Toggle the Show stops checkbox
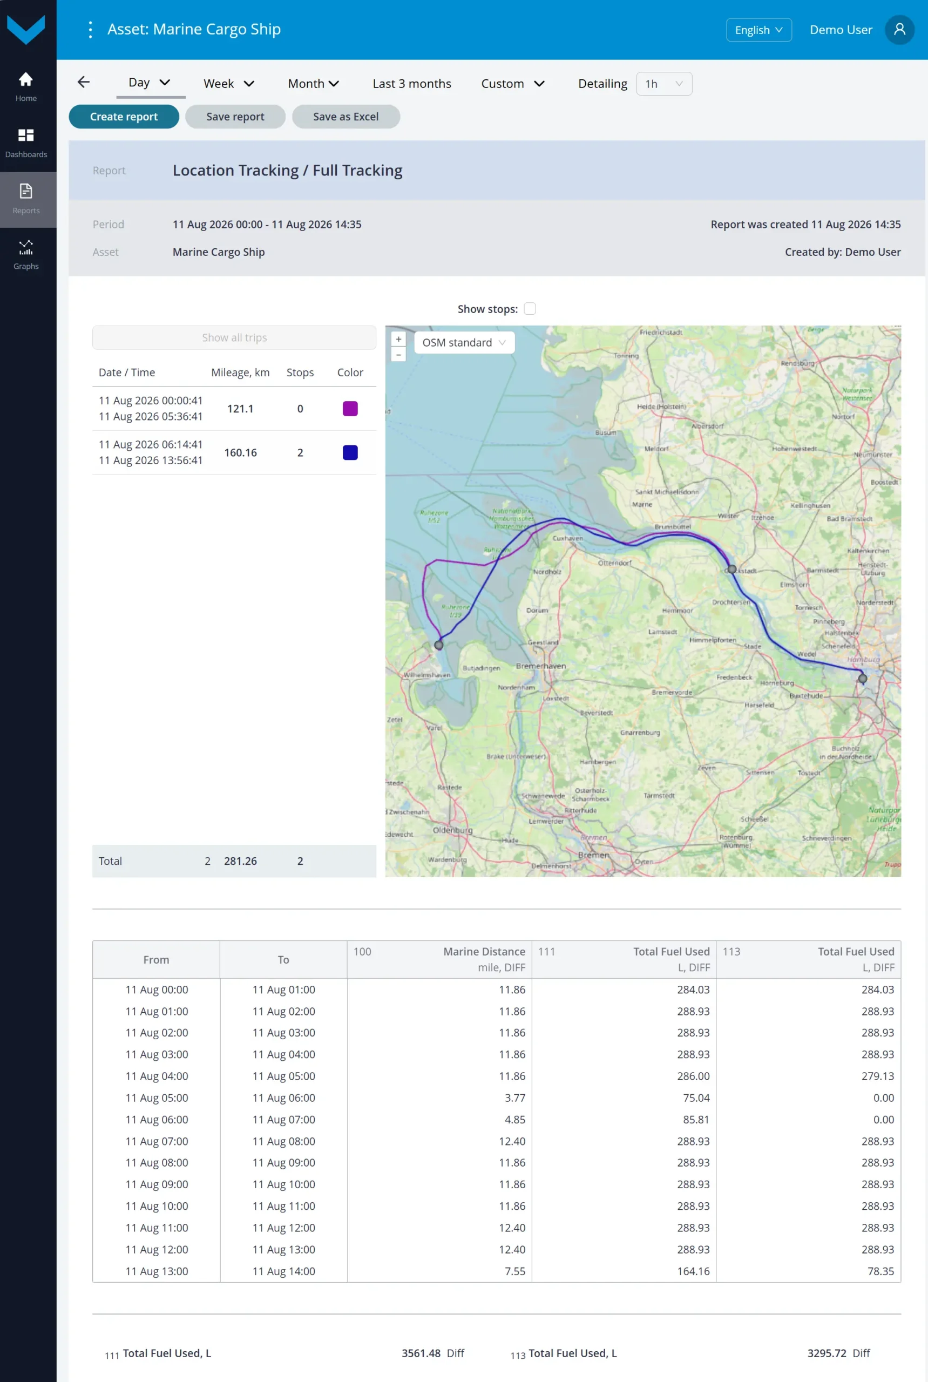The height and width of the screenshot is (1382, 928). coord(530,308)
